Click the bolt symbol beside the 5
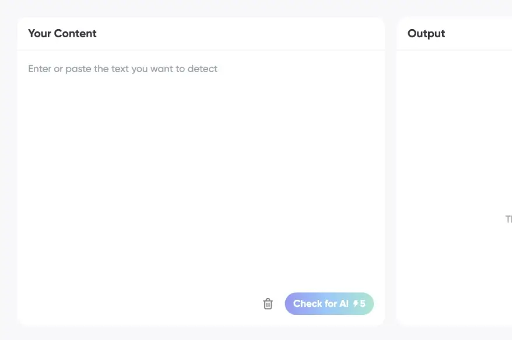This screenshot has width=512, height=340. [356, 304]
